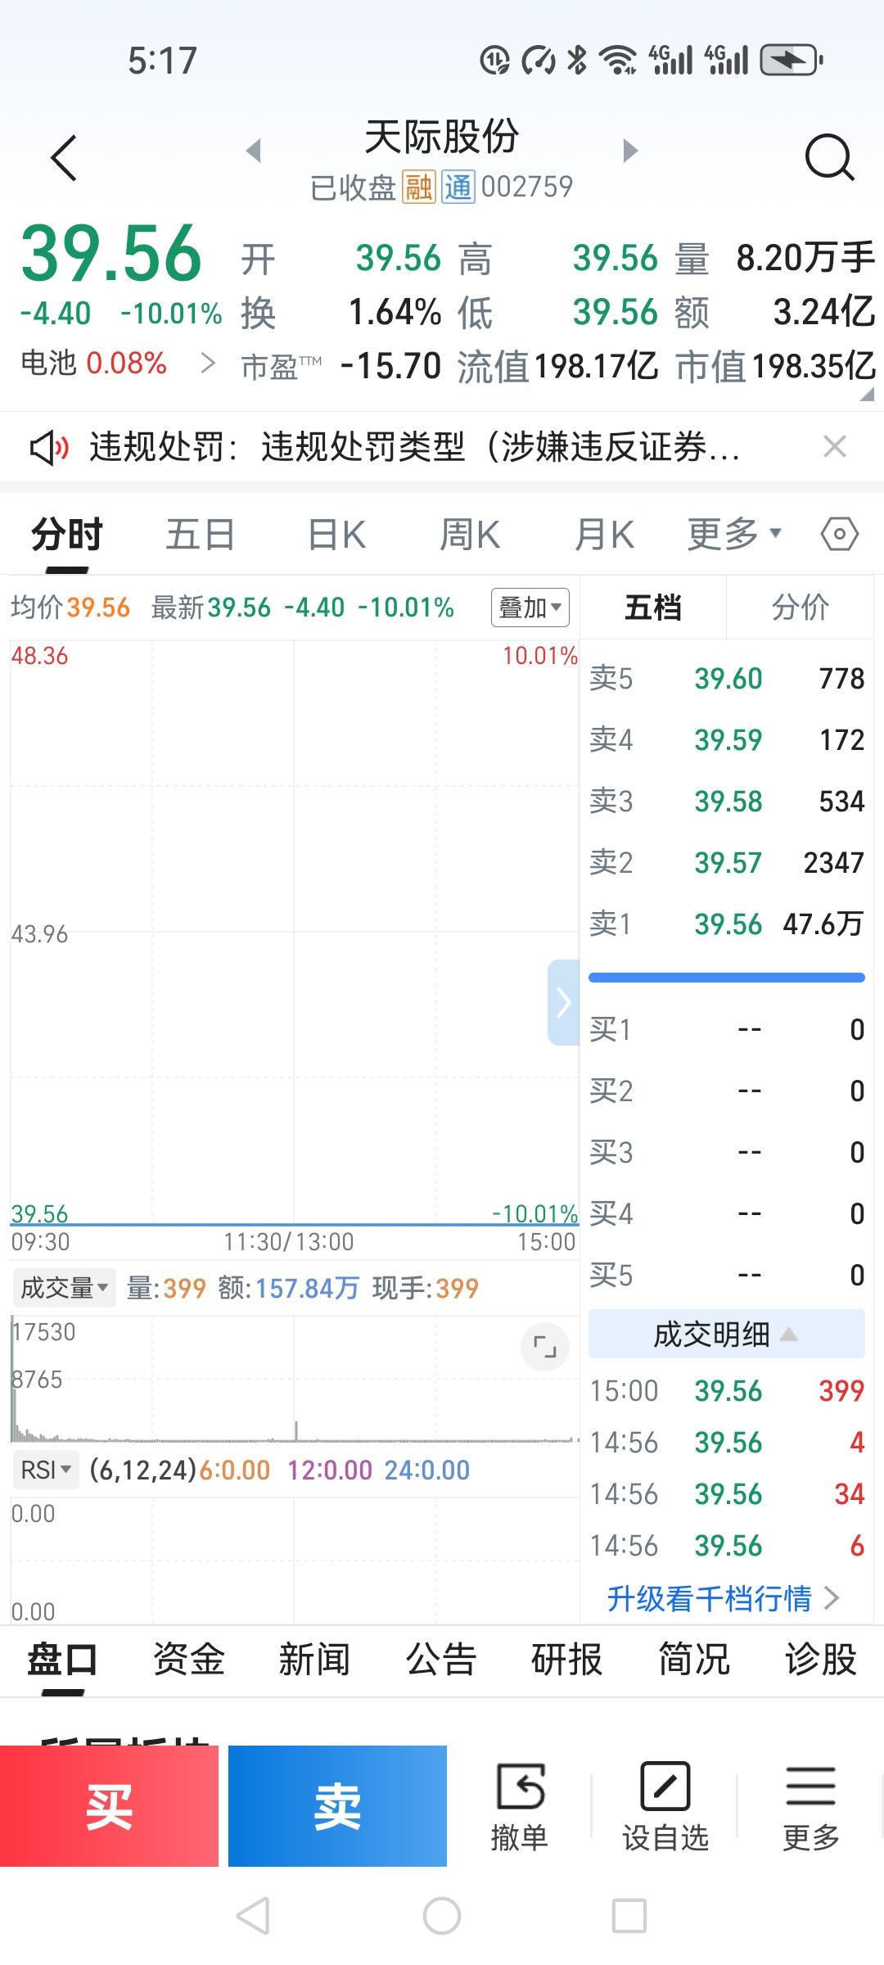This screenshot has width=884, height=1965.
Task: Open the 成交量 indicator dropdown
Action: coord(64,1288)
